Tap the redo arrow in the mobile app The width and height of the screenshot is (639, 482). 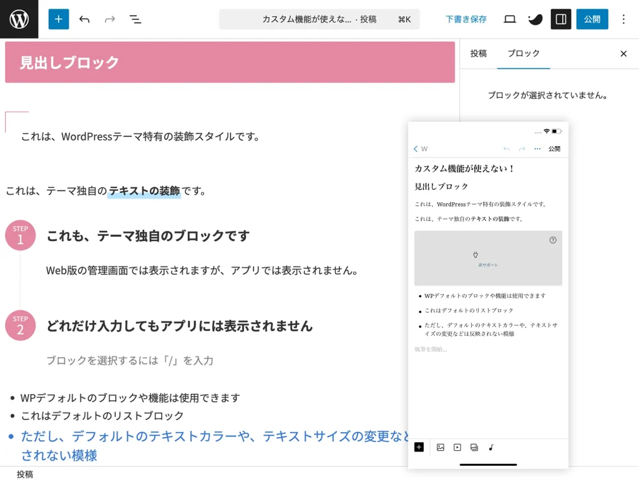click(522, 149)
